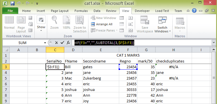Click the Synchronous Scrolling icon
Image resolution: width=217 pixels, height=104 pixels.
point(131,24)
